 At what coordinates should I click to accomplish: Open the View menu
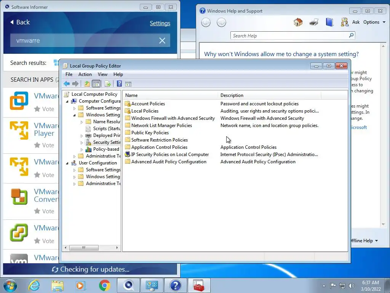[x=102, y=74]
